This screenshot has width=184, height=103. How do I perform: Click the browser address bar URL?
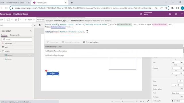pos(84,8)
